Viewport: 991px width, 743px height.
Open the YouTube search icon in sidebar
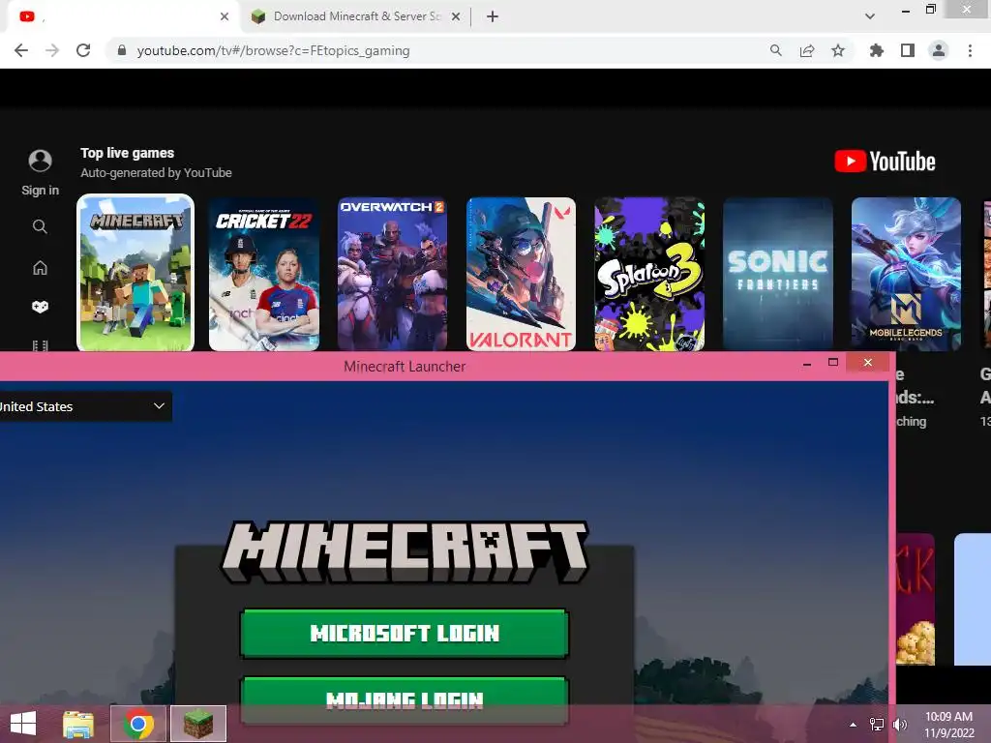pyautogui.click(x=40, y=226)
